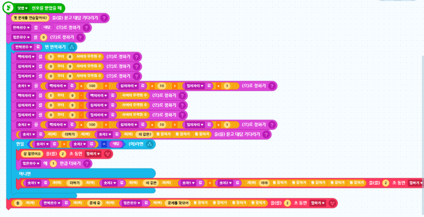The height and width of the screenshot is (217, 424).
Task: Click the 총 text field in the final block
Action: (18, 203)
